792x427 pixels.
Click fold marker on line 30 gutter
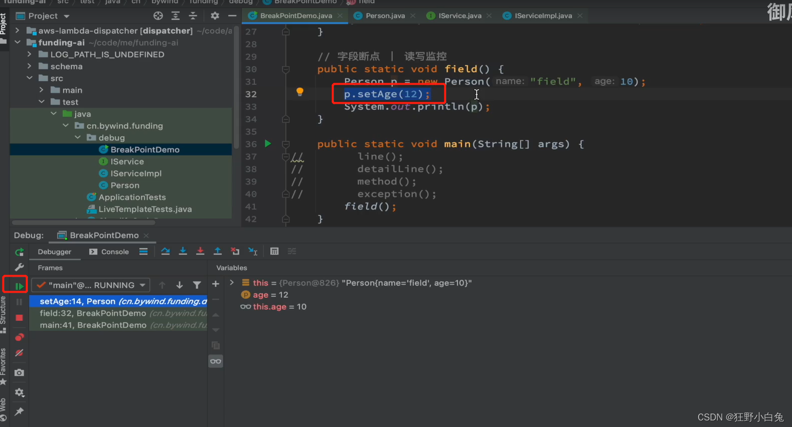(286, 69)
